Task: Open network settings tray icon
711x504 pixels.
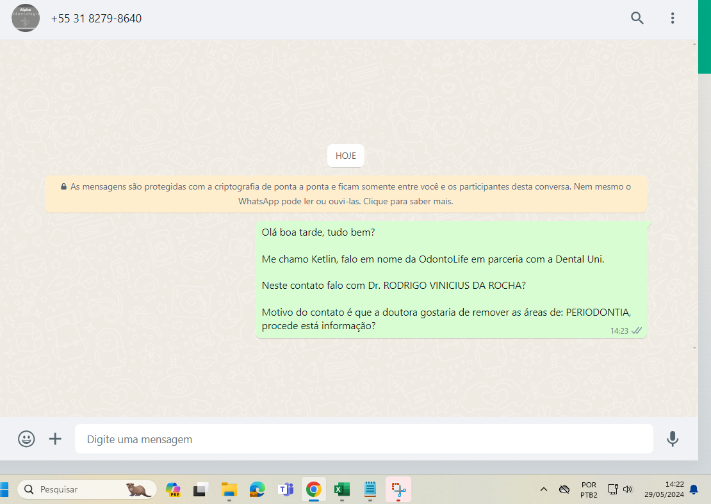Action: tap(612, 489)
